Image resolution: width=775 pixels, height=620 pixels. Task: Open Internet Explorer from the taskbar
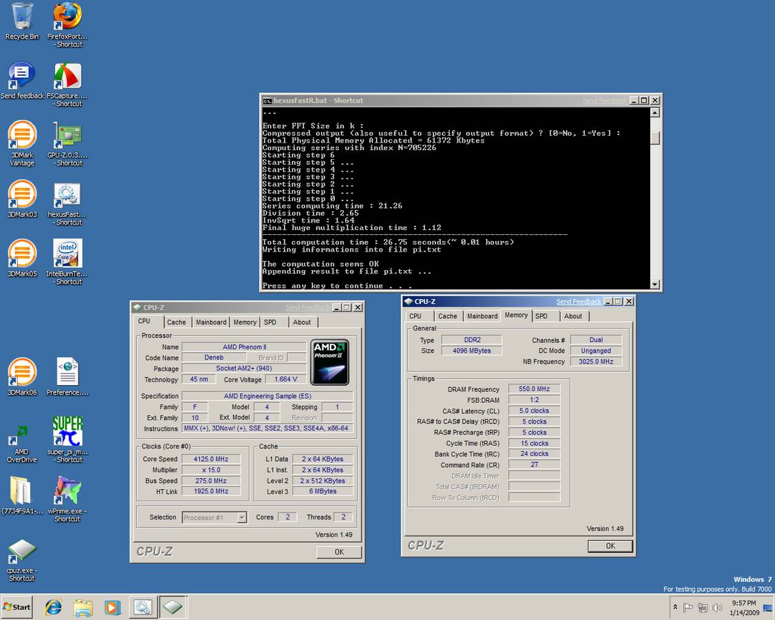(x=53, y=607)
